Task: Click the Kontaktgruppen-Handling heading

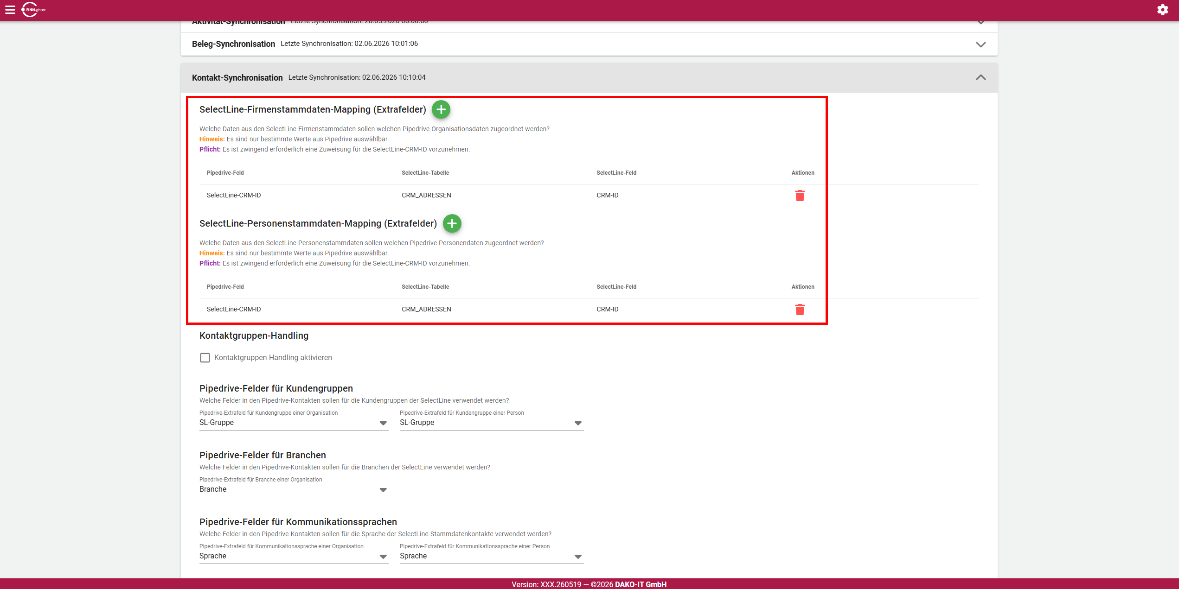Action: click(x=254, y=336)
